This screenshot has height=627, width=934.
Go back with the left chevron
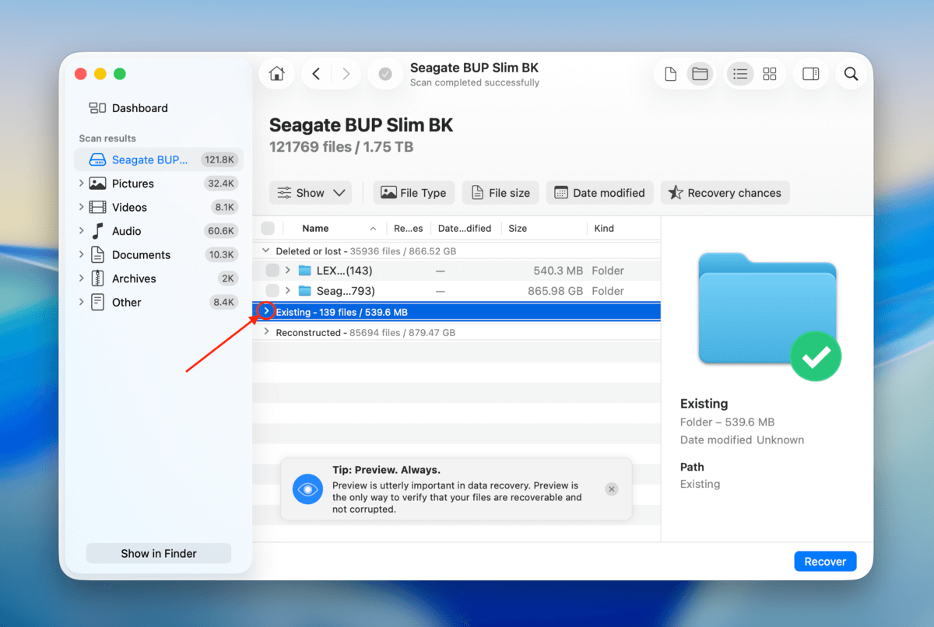tap(316, 74)
